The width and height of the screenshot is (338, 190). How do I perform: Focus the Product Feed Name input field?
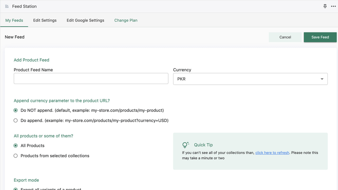point(91,79)
